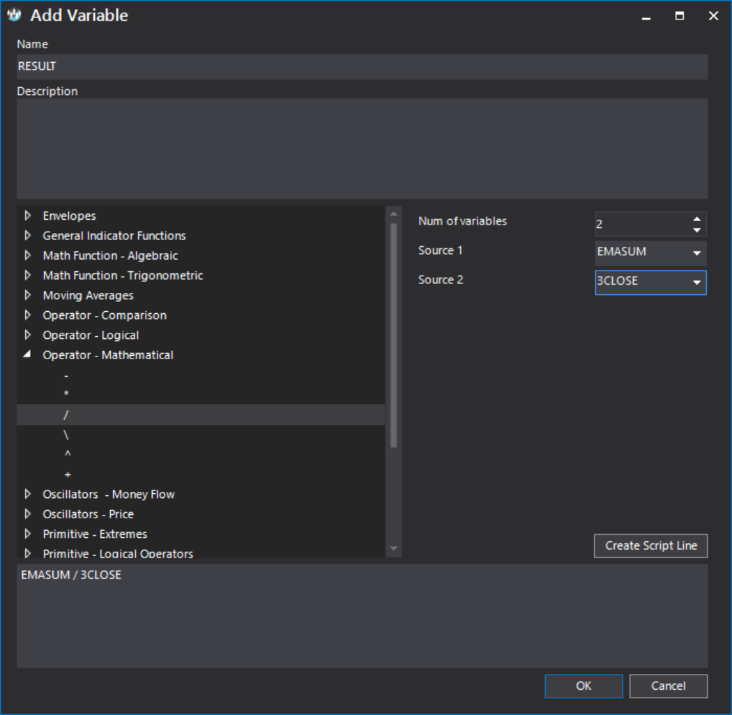Select Envelopes label in function tree

click(69, 216)
